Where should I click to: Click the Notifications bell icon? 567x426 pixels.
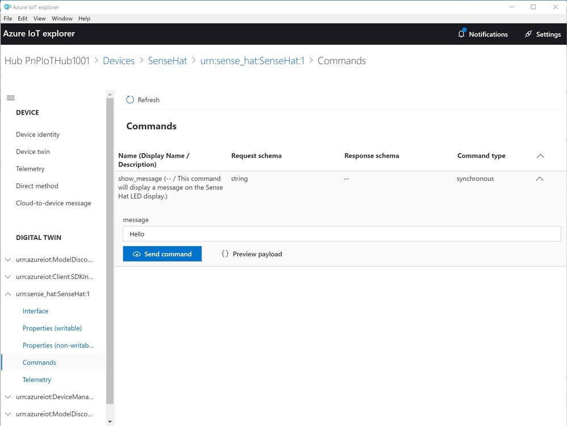pyautogui.click(x=461, y=33)
